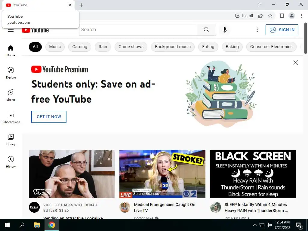Screen dimensions: 308x231
Task: Toggle Chrome side panel
Action: click(282, 16)
